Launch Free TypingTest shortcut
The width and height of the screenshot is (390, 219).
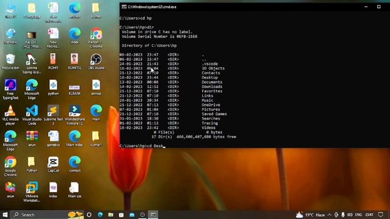[10, 89]
